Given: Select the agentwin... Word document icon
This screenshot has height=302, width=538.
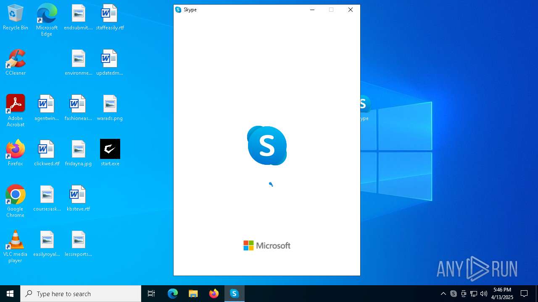Looking at the screenshot, I should (x=47, y=108).
